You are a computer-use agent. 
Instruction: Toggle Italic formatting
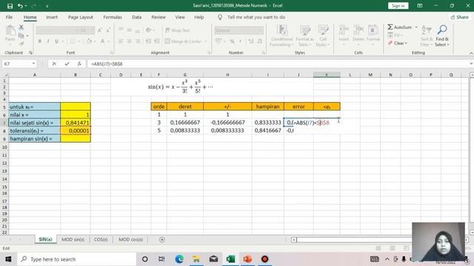tap(47, 41)
